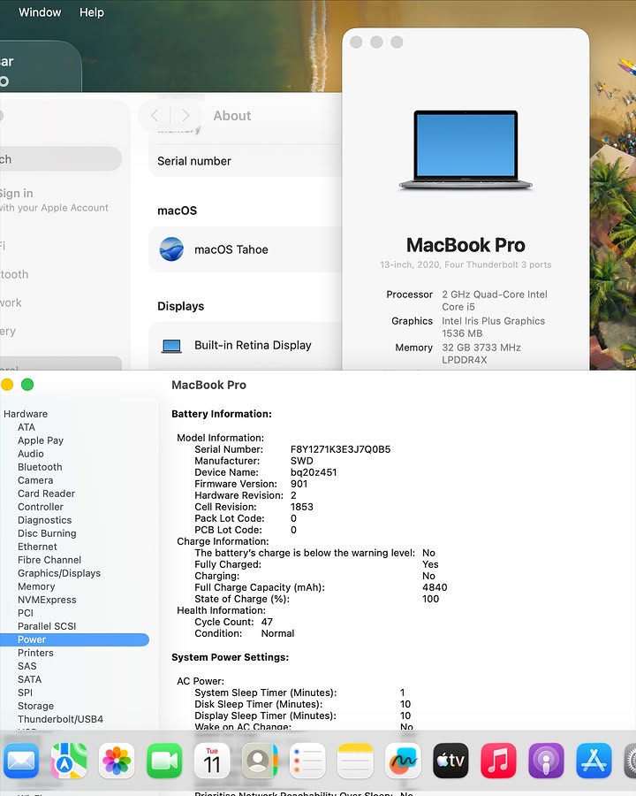The height and width of the screenshot is (796, 636).
Task: Open the Apple TV app
Action: pyautogui.click(x=450, y=761)
